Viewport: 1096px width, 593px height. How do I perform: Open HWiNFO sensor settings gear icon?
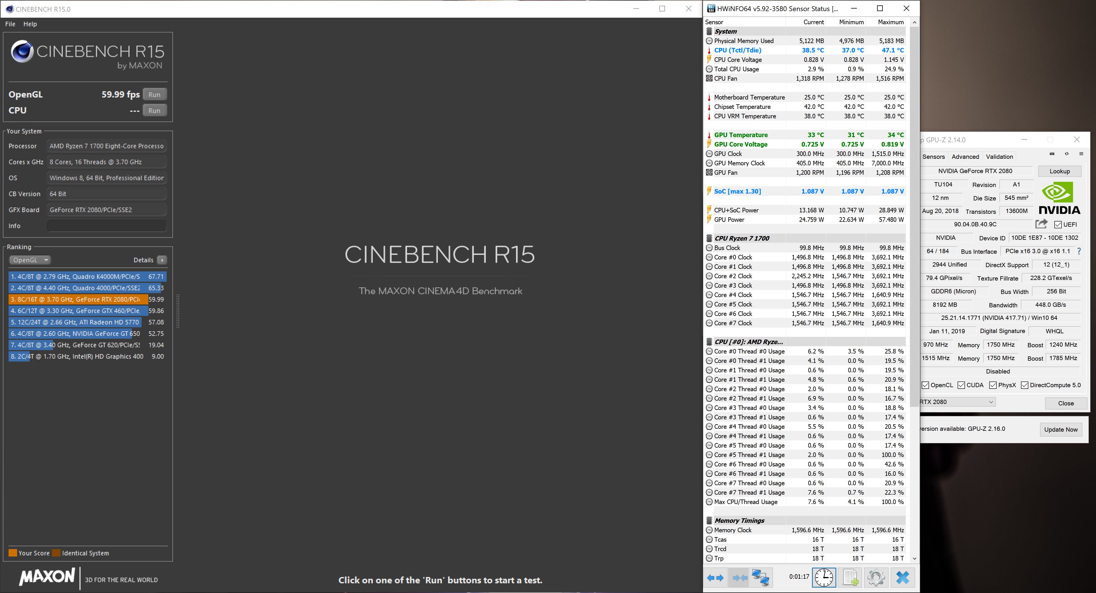pos(876,577)
